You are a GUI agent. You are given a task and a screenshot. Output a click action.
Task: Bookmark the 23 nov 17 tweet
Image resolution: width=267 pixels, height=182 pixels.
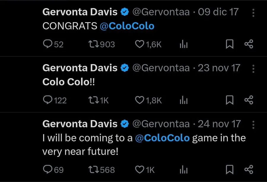coord(229,100)
